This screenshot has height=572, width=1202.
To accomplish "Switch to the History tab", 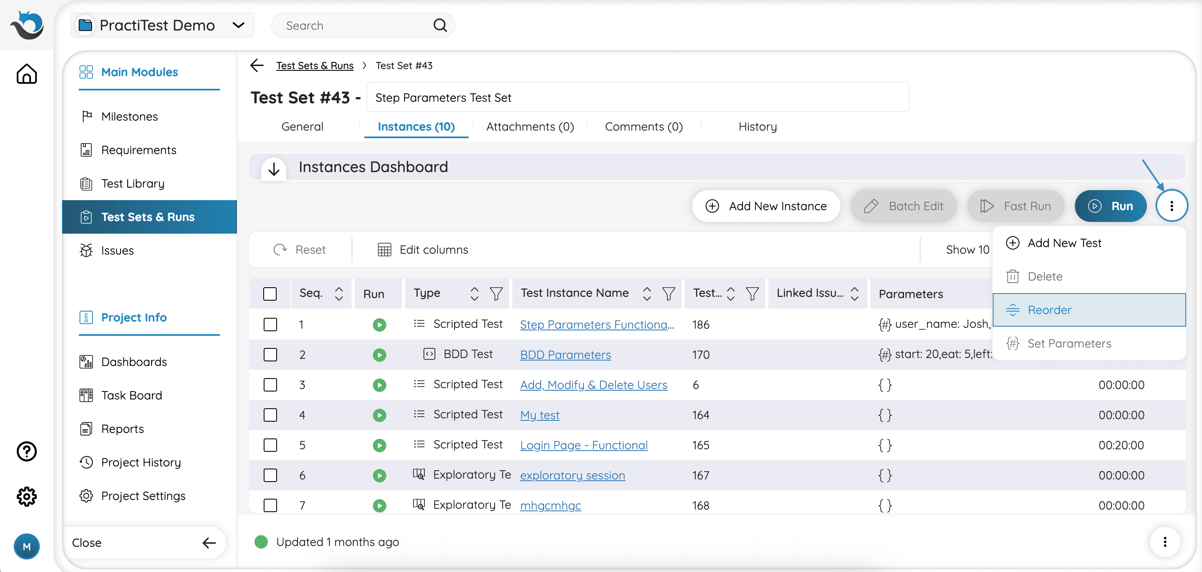I will tap(757, 126).
